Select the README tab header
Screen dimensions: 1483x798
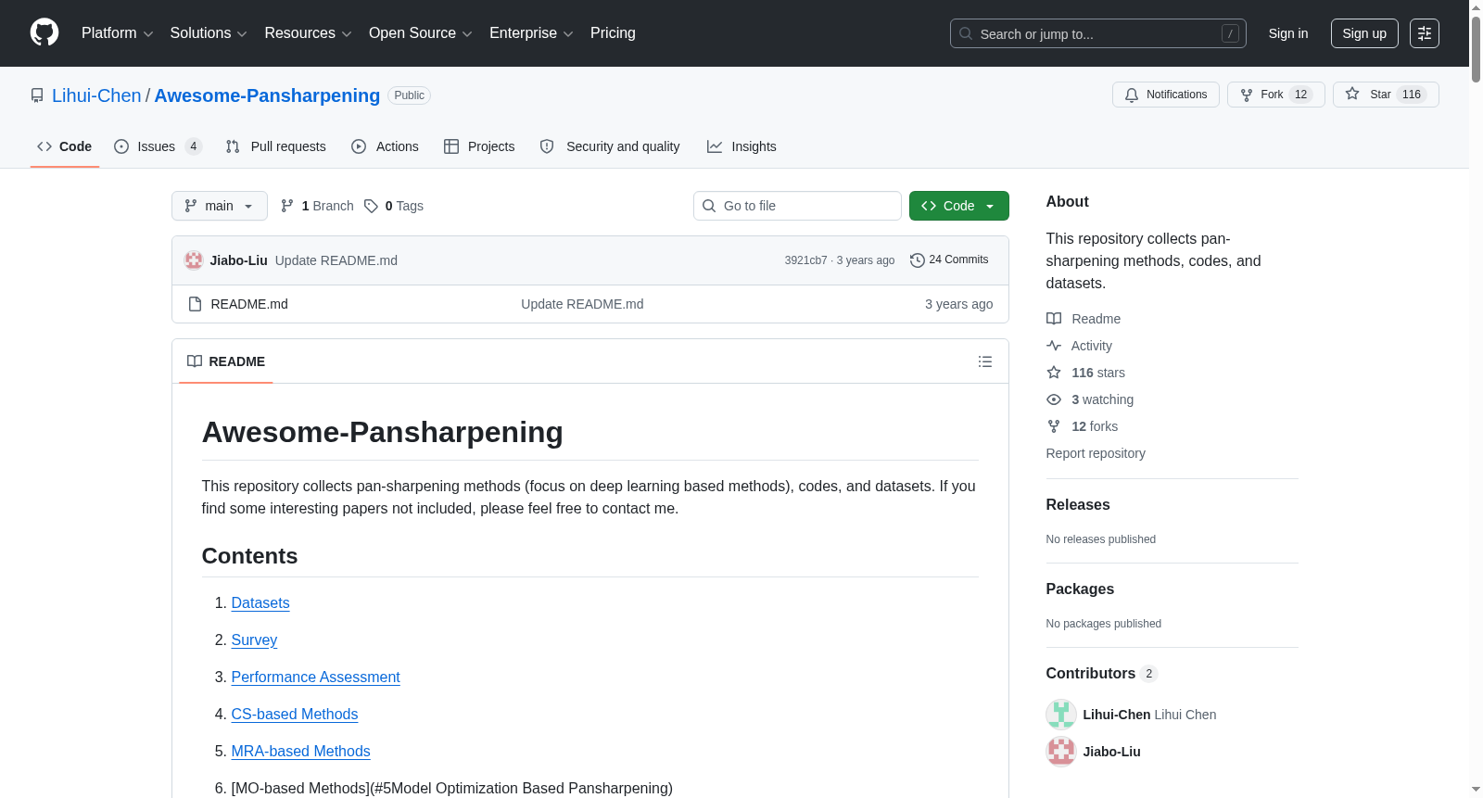coord(226,361)
